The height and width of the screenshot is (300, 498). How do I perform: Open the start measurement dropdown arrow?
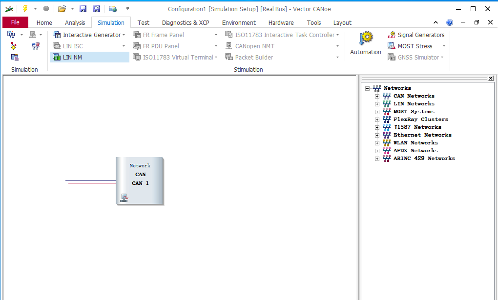(35, 9)
